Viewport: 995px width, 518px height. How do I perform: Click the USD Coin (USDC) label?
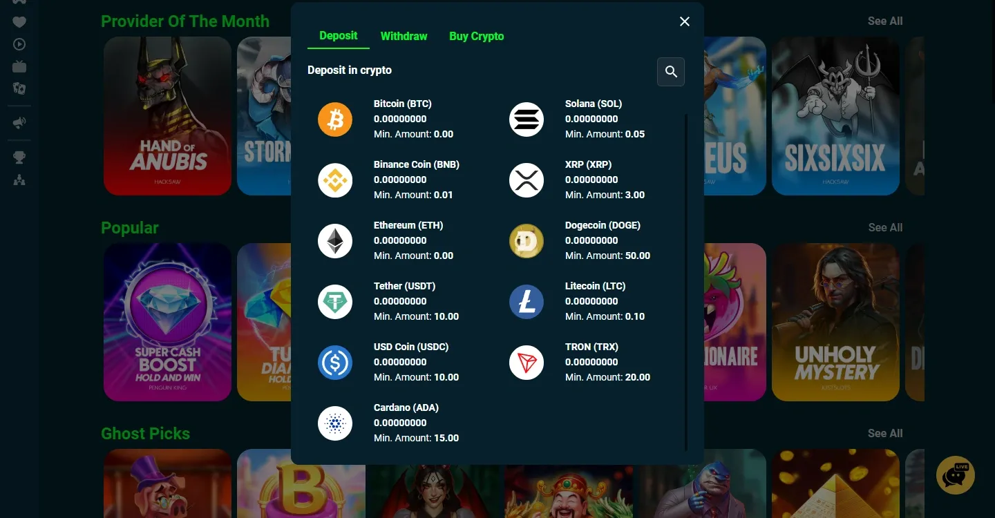click(411, 347)
